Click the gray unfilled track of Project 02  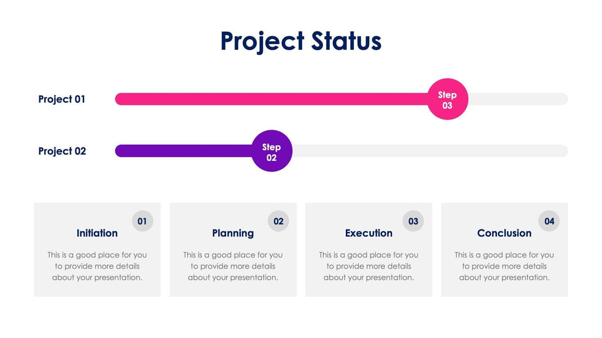tap(430, 151)
